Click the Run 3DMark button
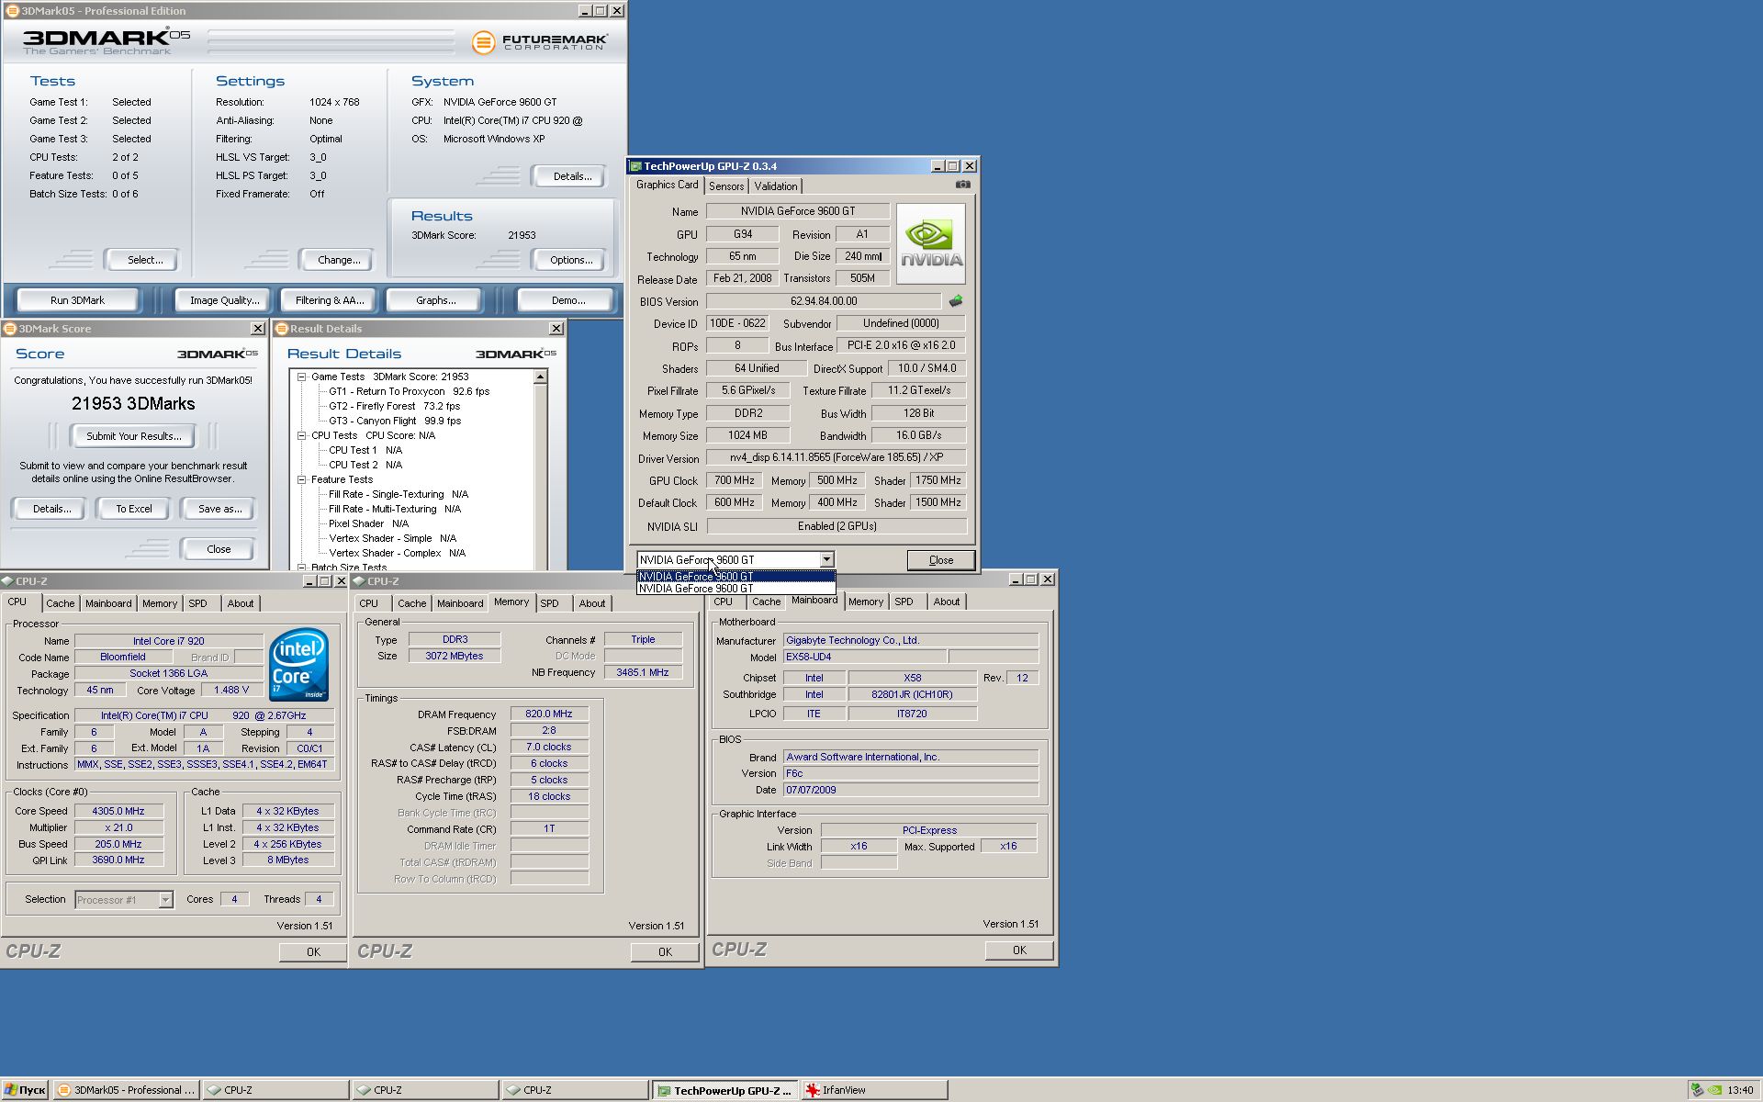This screenshot has height=1102, width=1763. [77, 300]
